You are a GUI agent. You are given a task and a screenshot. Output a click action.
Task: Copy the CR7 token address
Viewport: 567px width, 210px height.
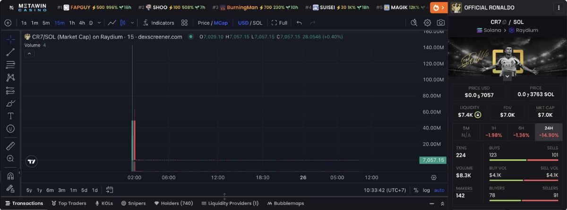pyautogui.click(x=505, y=22)
